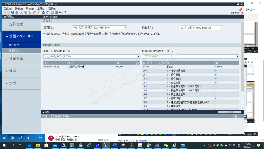This screenshot has height=149, width=264.
Task: Click the motor toolbar icon
Action: pos(60,12)
